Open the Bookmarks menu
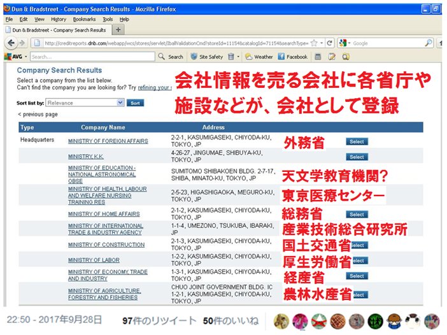This screenshot has width=447, height=335. (x=84, y=19)
